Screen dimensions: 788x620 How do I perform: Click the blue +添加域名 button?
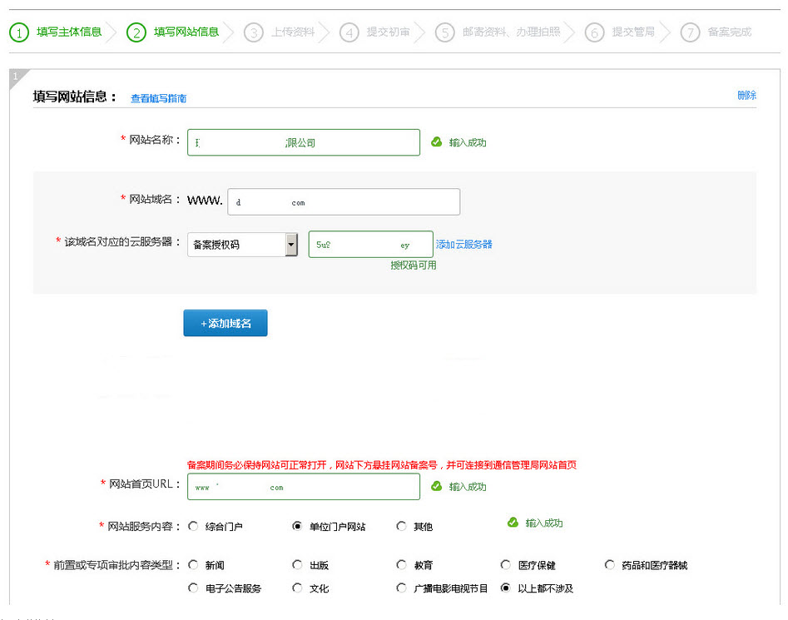click(225, 324)
